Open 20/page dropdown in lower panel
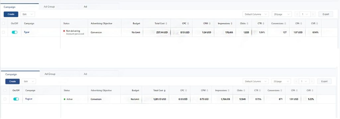The image size is (340, 119). pos(281,81)
